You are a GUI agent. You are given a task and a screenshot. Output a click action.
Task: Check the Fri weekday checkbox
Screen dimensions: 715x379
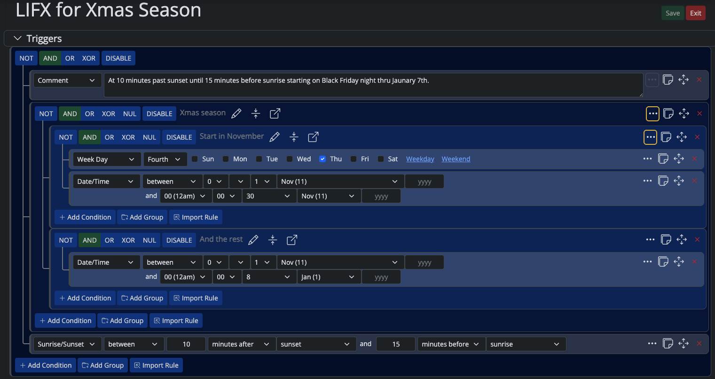354,159
